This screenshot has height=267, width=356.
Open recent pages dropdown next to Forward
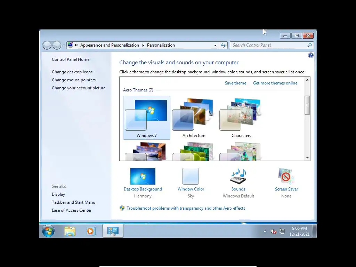pyautogui.click(x=64, y=46)
